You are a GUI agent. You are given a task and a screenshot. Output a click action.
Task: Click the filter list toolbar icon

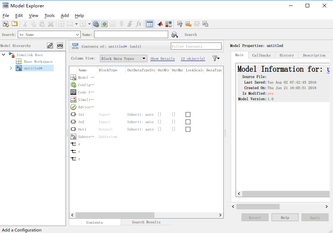pos(180,24)
